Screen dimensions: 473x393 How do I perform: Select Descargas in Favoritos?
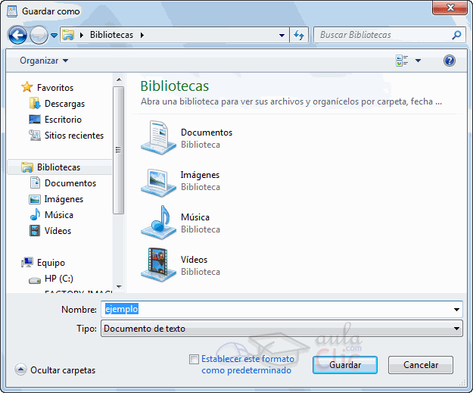(x=64, y=104)
